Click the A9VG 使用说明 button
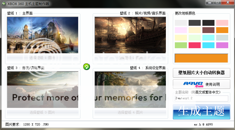Viewport: 235px width, 130px height. (201, 84)
